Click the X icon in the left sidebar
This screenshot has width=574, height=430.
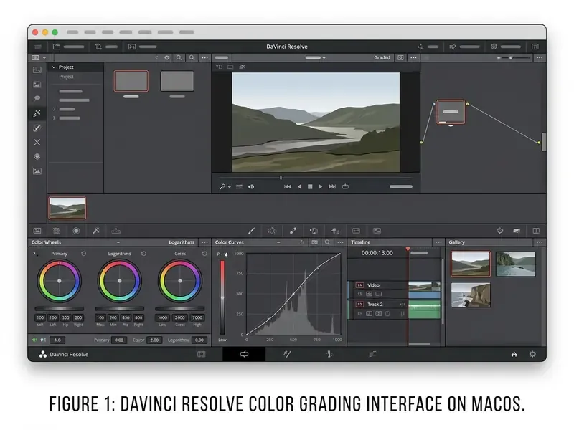[37, 142]
